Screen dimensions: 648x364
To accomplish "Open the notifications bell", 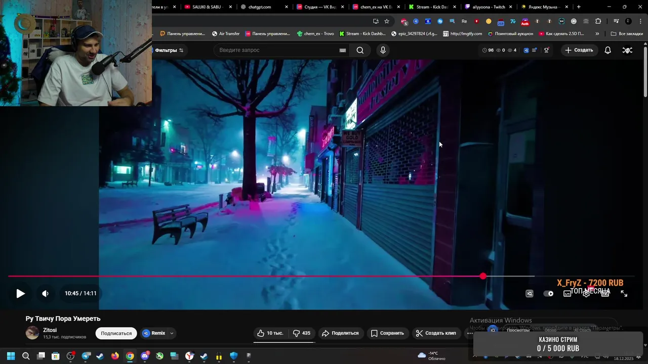I will coord(607,50).
